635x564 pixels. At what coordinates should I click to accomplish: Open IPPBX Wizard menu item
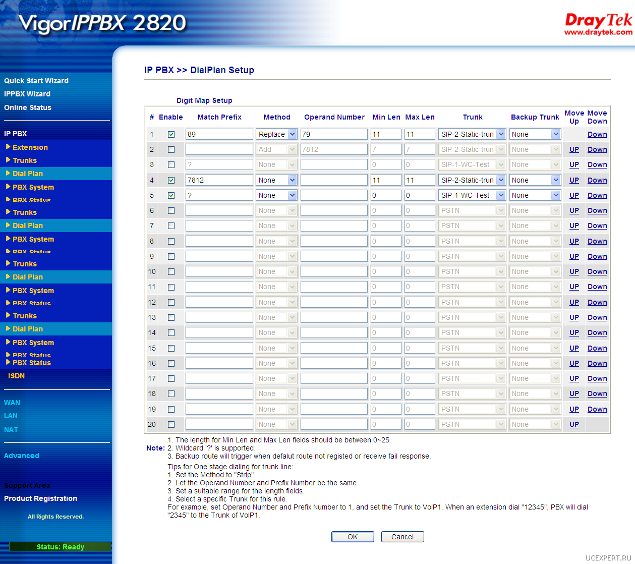point(27,94)
